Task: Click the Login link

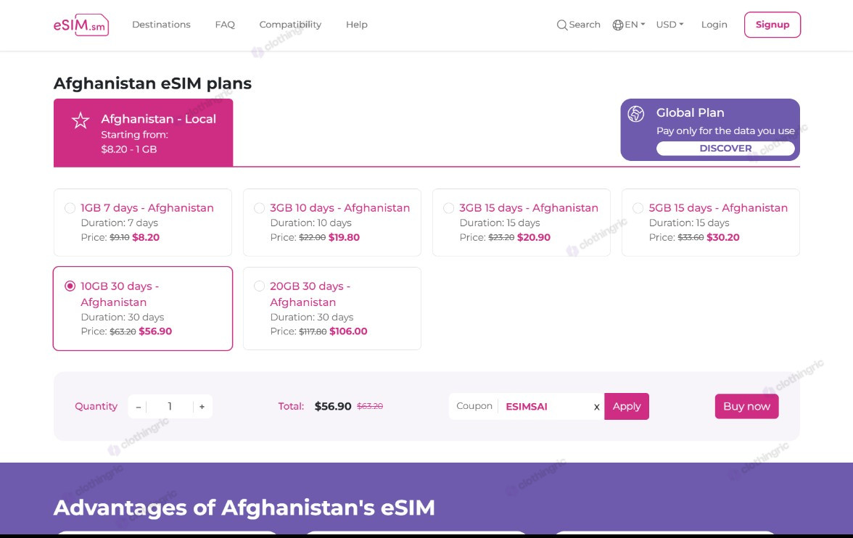Action: tap(714, 25)
